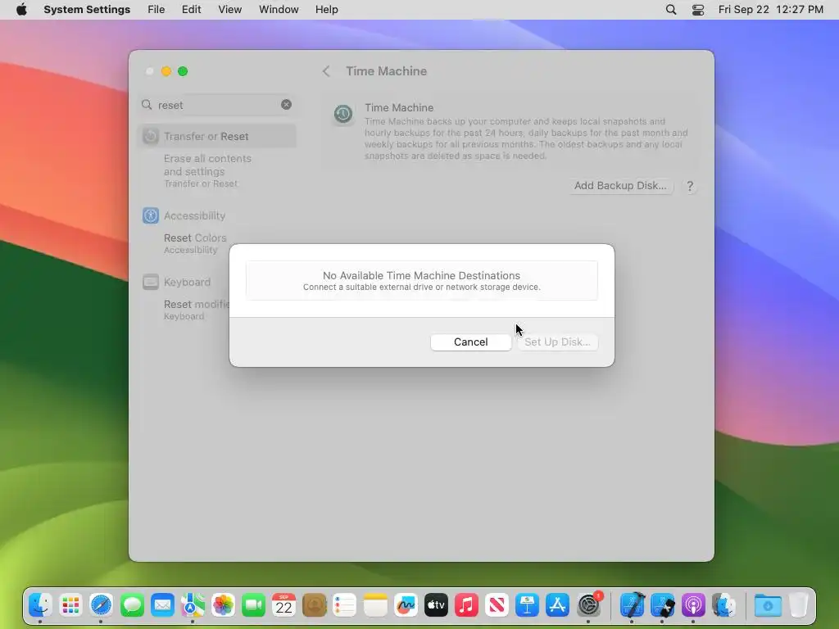This screenshot has height=629, width=839.
Task: Open the System Settings menu
Action: [87, 10]
